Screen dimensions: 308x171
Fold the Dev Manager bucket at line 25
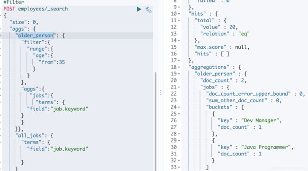coord(179,114)
